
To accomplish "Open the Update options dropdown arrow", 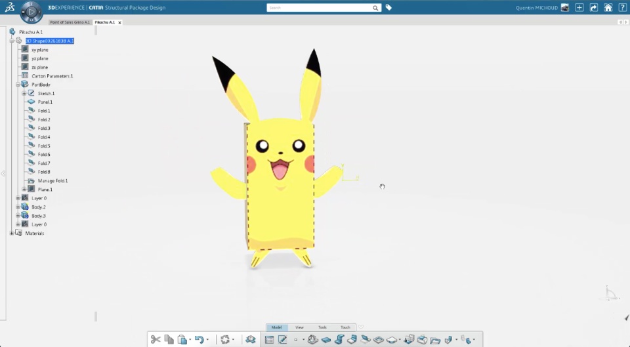I will tap(233, 340).
